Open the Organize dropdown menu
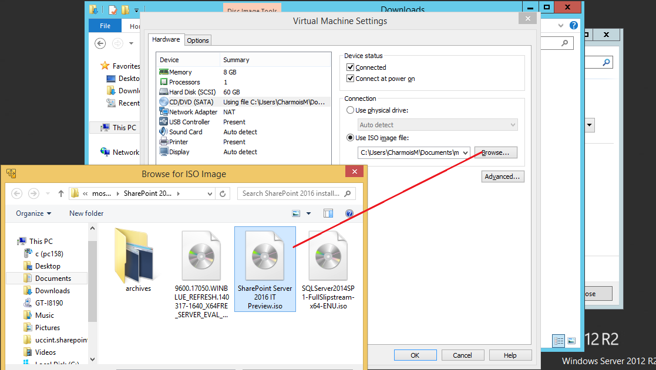 click(x=33, y=213)
